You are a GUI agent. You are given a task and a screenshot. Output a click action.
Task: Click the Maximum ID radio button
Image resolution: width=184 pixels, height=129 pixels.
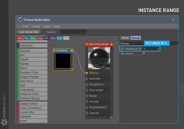123,49
